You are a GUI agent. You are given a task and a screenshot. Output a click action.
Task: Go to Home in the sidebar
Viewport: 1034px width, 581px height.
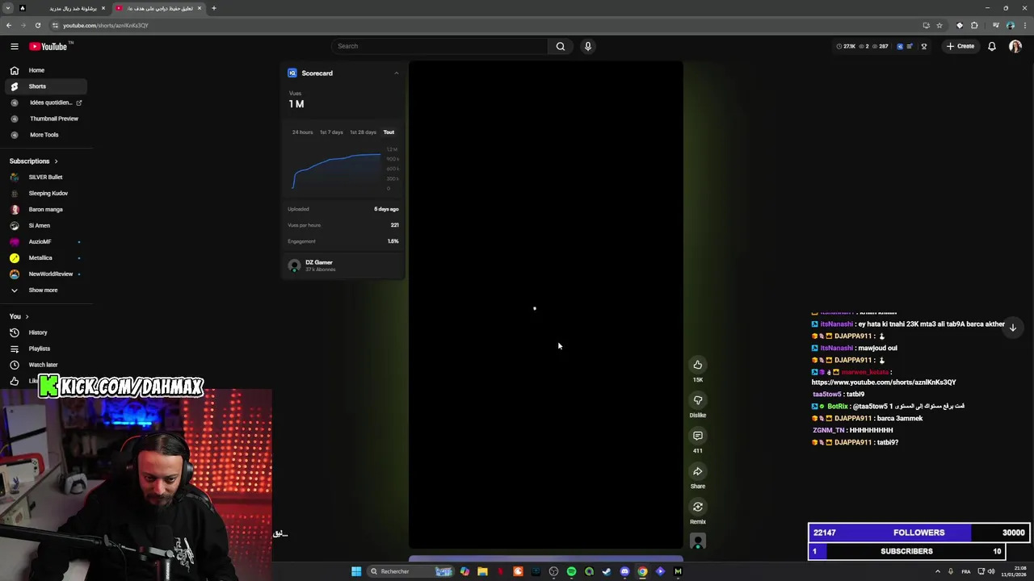45,70
